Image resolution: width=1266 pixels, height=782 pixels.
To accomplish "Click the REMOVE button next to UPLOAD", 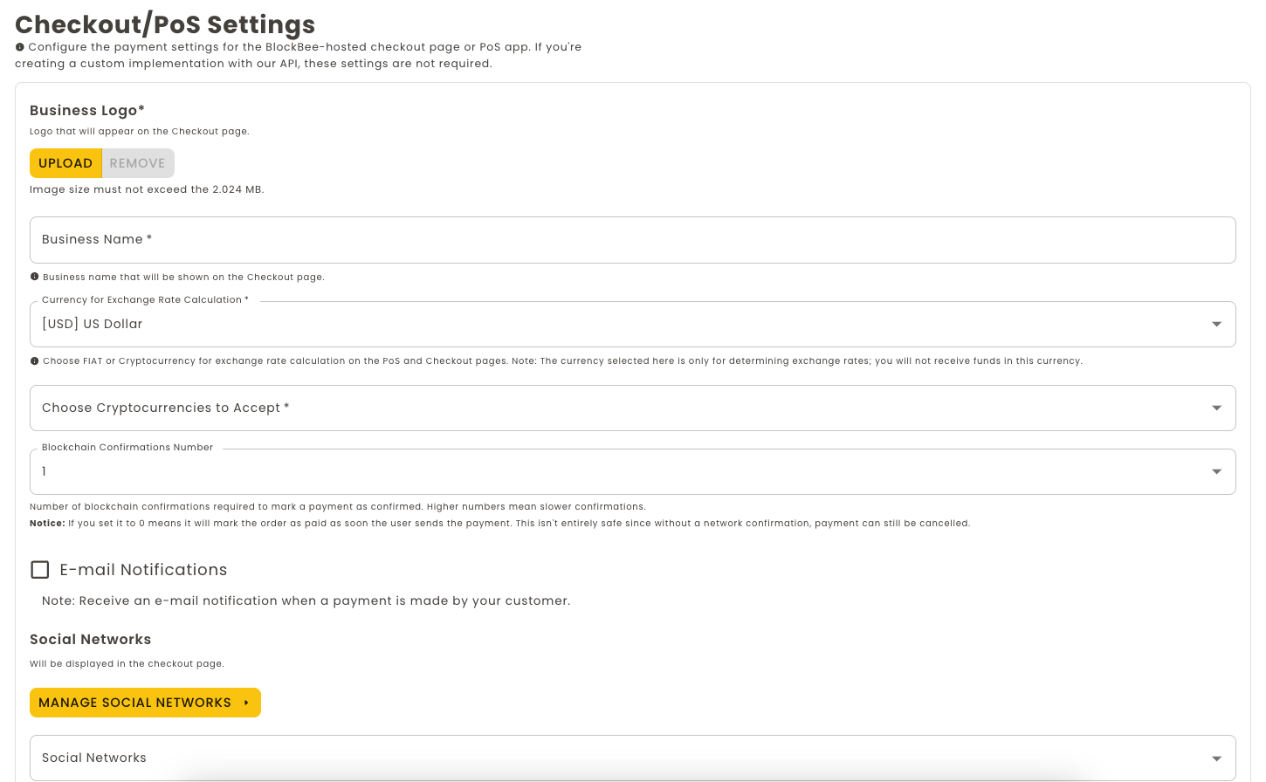I will pyautogui.click(x=137, y=163).
